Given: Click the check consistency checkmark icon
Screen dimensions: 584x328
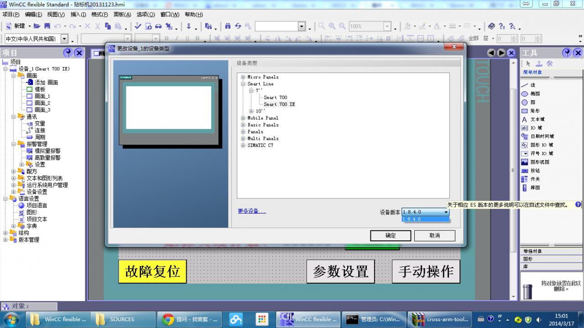Looking at the screenshot, I should point(138,26).
